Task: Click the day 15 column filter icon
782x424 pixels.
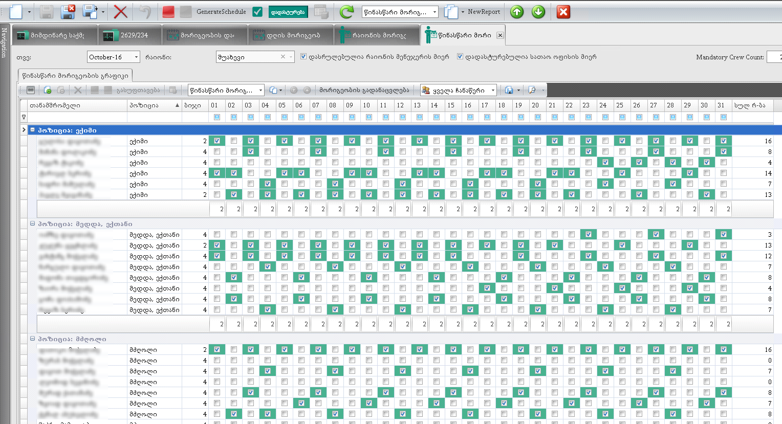Action: [453, 117]
